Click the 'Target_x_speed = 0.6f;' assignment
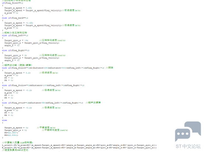The height and width of the screenshot is (152, 204). pyautogui.click(x=18, y=8)
